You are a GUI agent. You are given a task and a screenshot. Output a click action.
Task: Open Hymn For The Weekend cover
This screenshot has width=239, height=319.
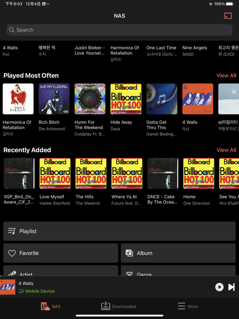point(90,99)
